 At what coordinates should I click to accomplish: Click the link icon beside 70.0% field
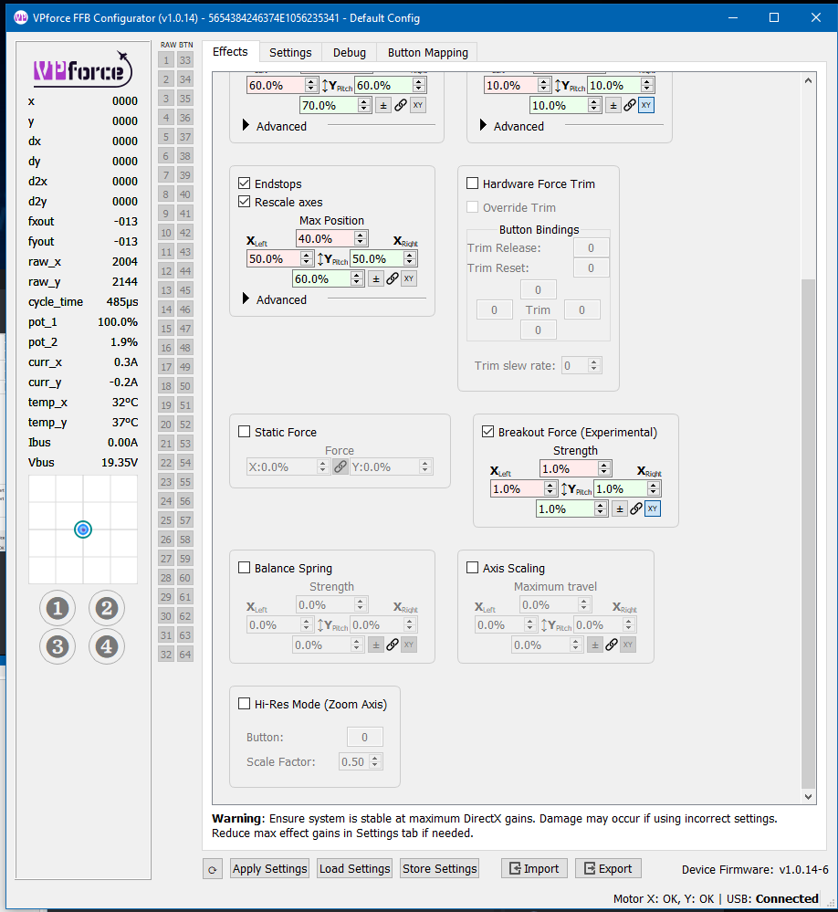(x=401, y=105)
